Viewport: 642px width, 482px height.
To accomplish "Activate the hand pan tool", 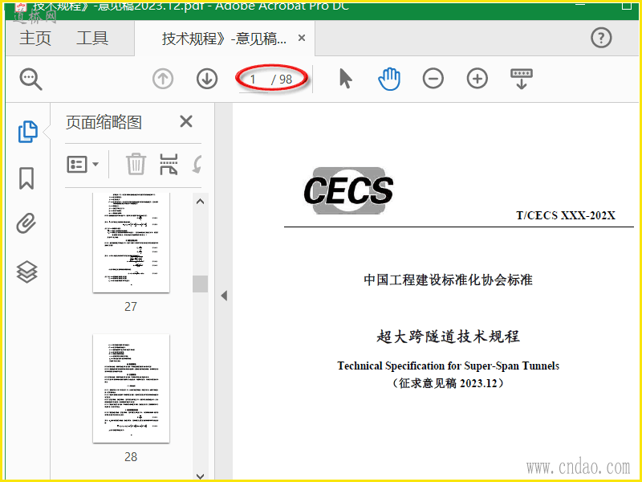I will pyautogui.click(x=389, y=79).
